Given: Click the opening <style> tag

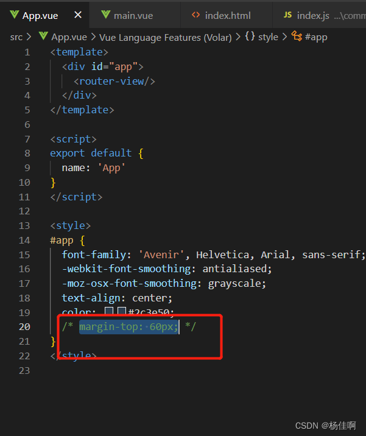Looking at the screenshot, I should (71, 226).
